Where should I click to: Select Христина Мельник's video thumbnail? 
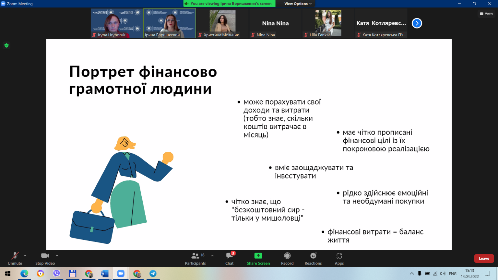[x=222, y=23]
